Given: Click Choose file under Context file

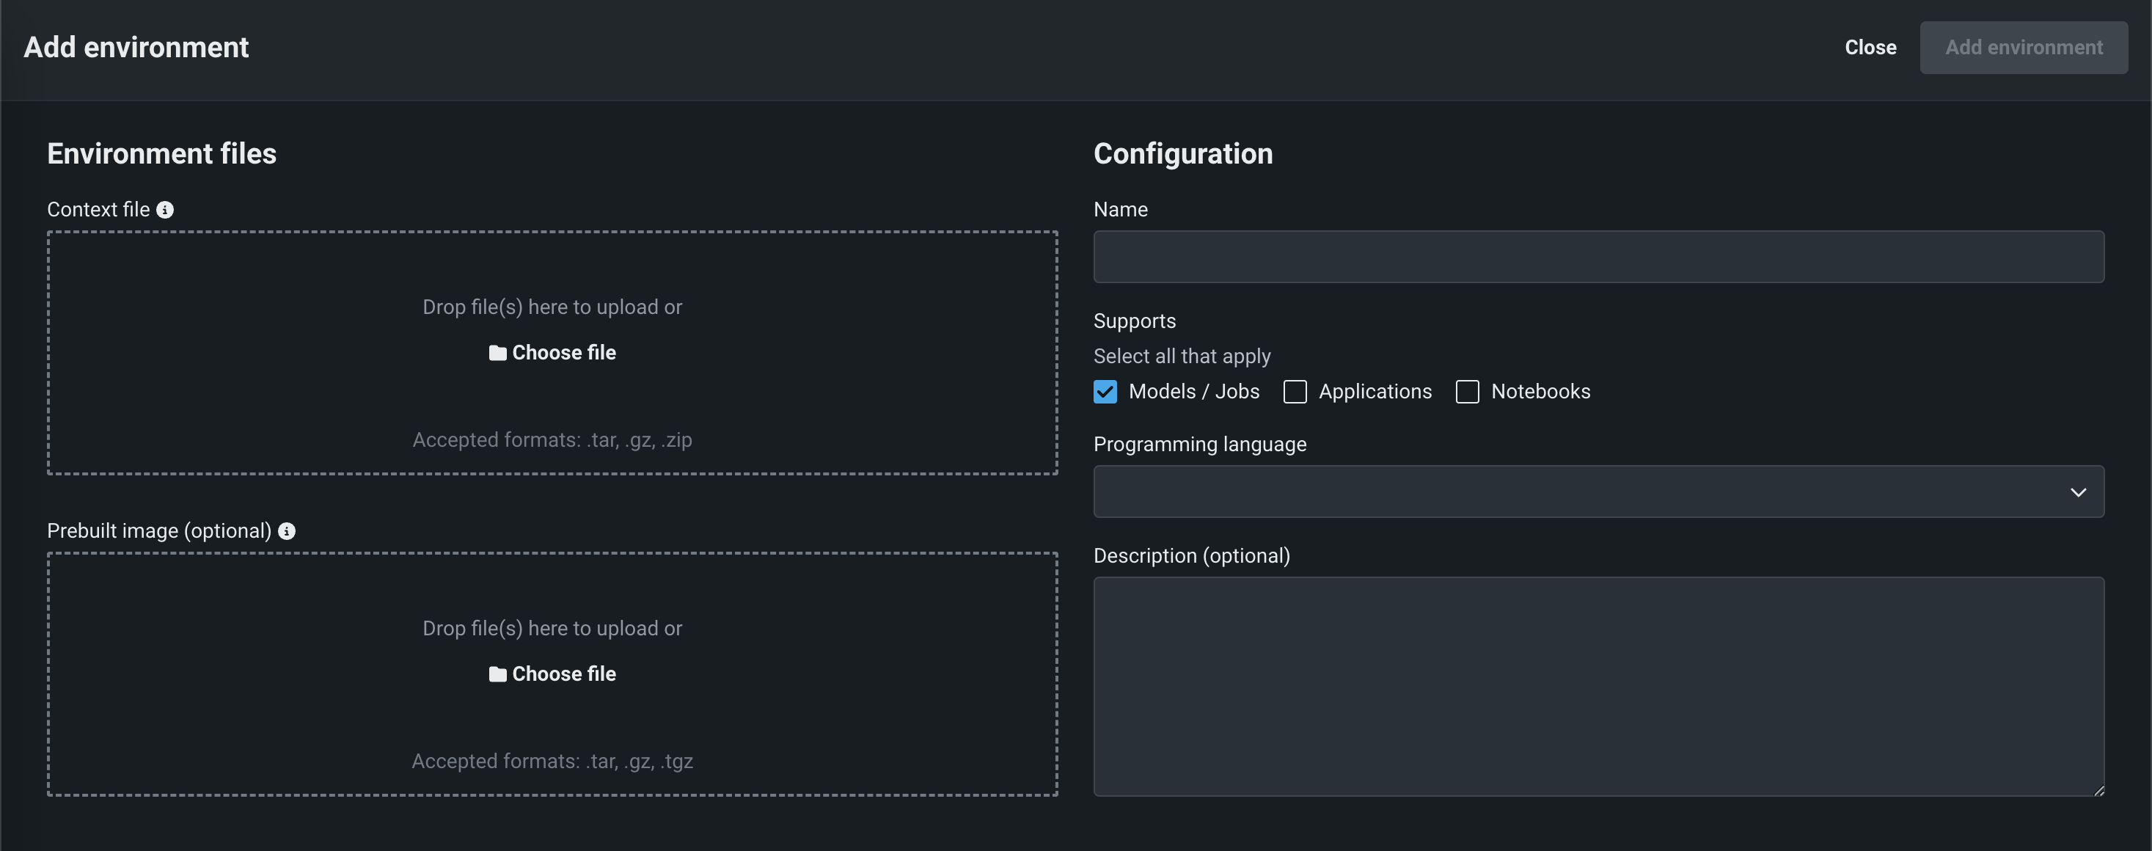Looking at the screenshot, I should (x=564, y=353).
